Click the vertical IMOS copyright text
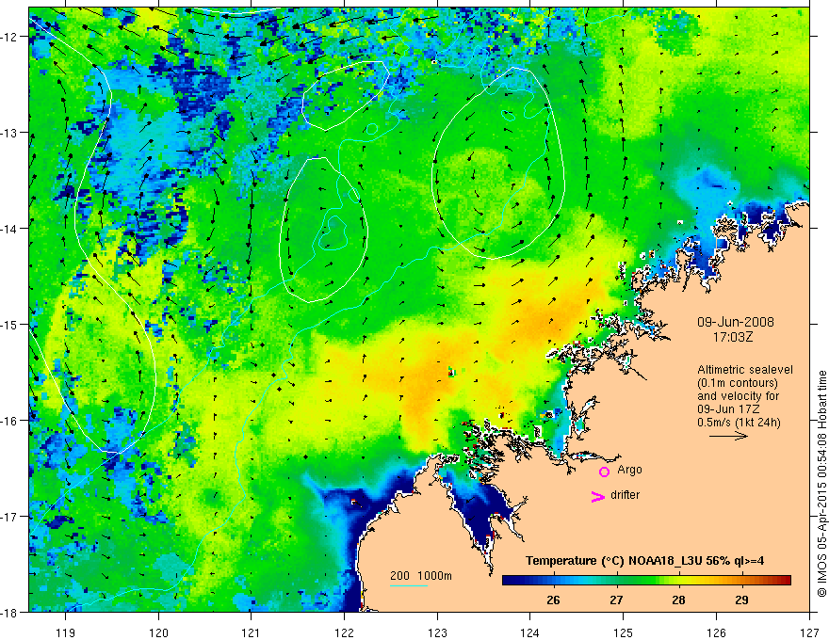The height and width of the screenshot is (640, 829). pyautogui.click(x=821, y=484)
